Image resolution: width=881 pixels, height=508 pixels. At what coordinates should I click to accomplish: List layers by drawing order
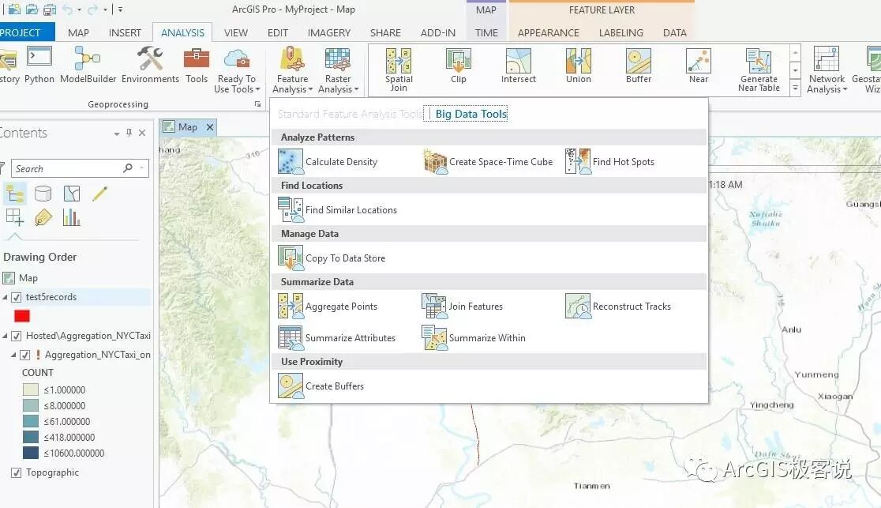click(15, 194)
